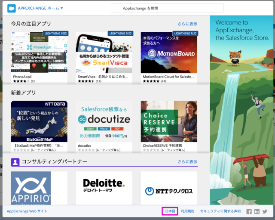The height and width of the screenshot is (220, 275).
Task: Click the Welcome to AppExchange banner
Action: click(241, 110)
